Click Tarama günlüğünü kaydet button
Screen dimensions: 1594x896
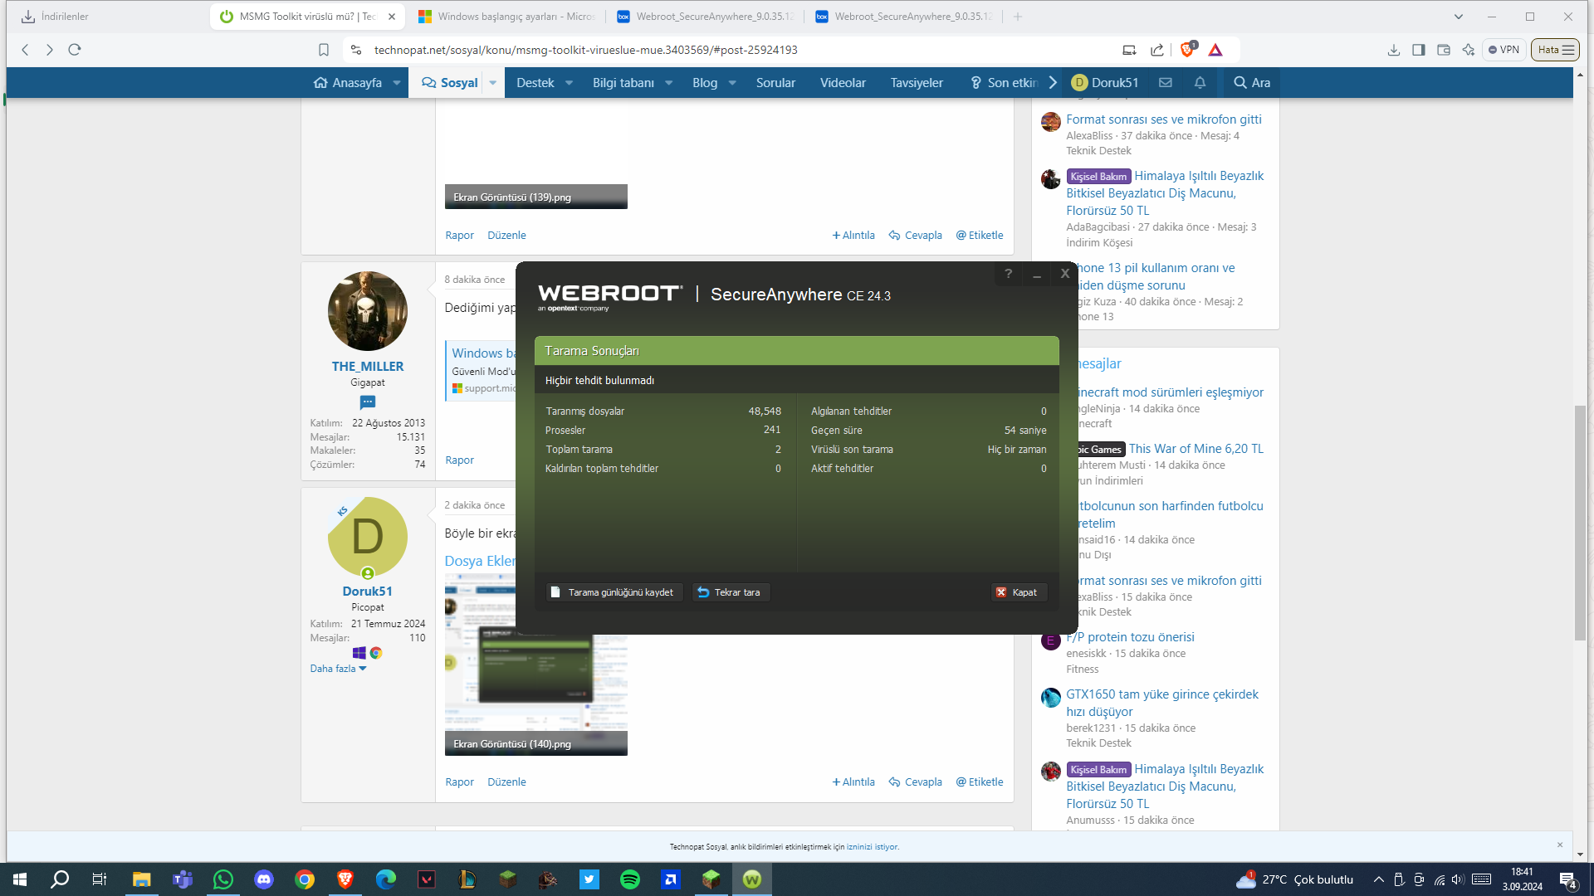click(613, 592)
